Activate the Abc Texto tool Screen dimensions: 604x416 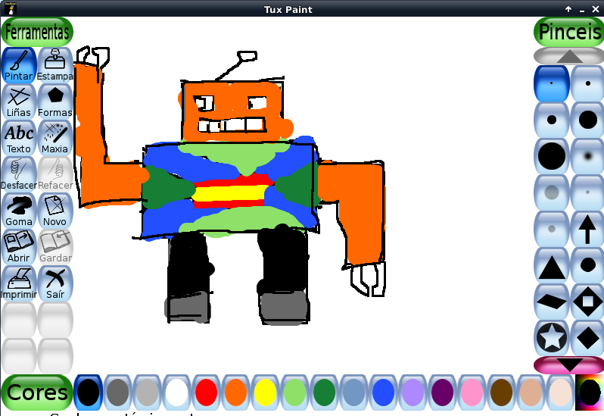tap(18, 138)
